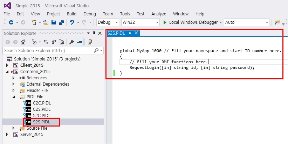The width and height of the screenshot is (288, 144).
Task: Open the Build menu
Action: click(x=71, y=14)
